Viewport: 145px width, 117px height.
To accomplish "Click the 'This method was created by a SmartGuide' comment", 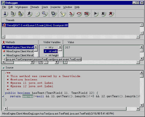I will pyautogui.click(x=44, y=76).
